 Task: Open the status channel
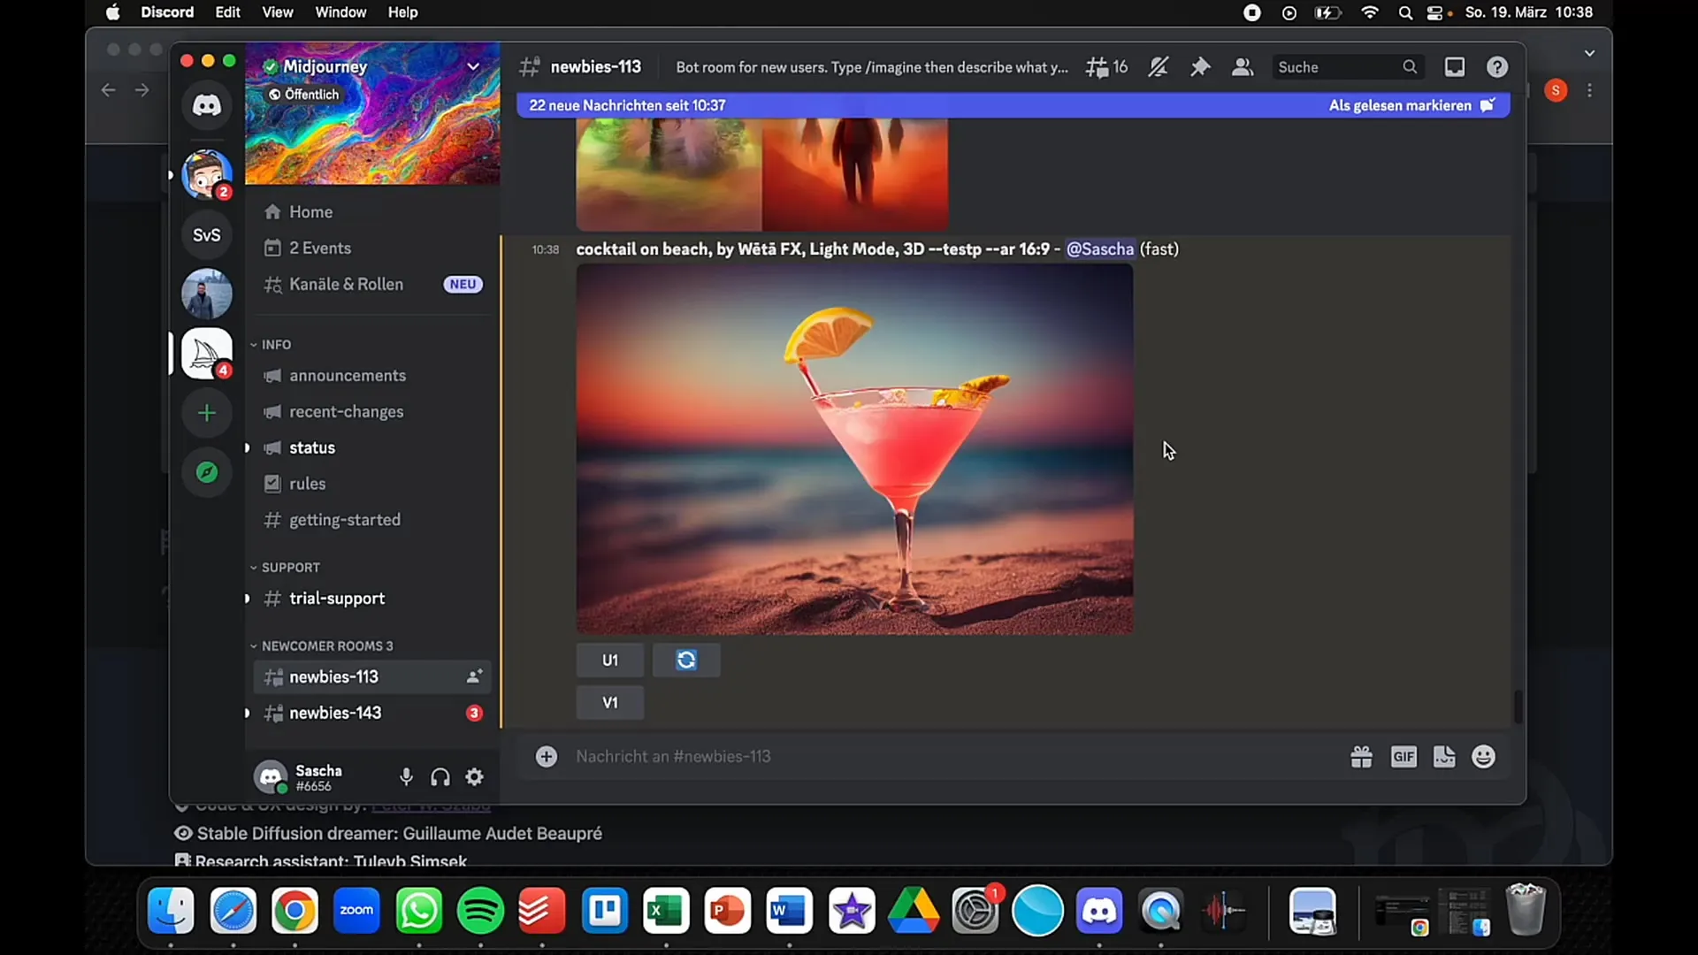(372, 448)
